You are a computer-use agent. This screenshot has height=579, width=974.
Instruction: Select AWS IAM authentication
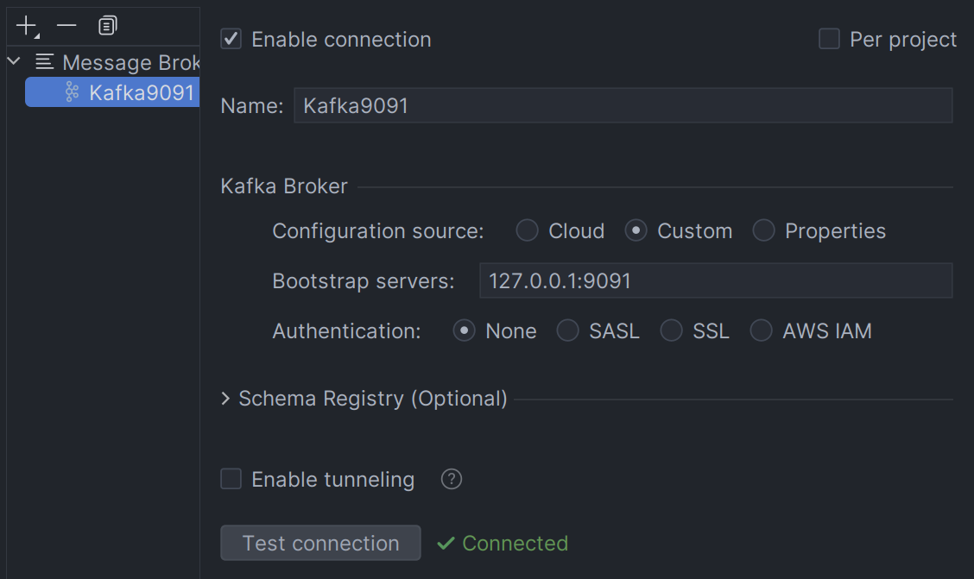coord(761,331)
